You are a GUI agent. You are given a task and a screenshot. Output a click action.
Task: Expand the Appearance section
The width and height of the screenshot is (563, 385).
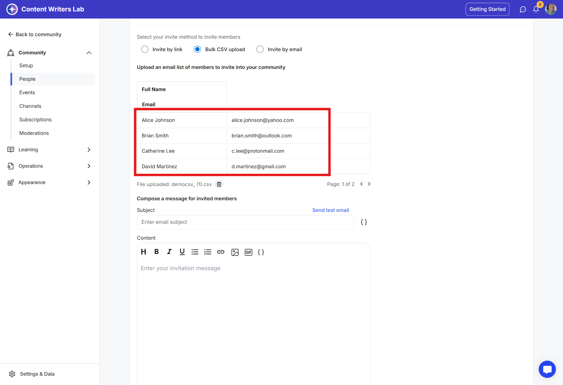89,183
